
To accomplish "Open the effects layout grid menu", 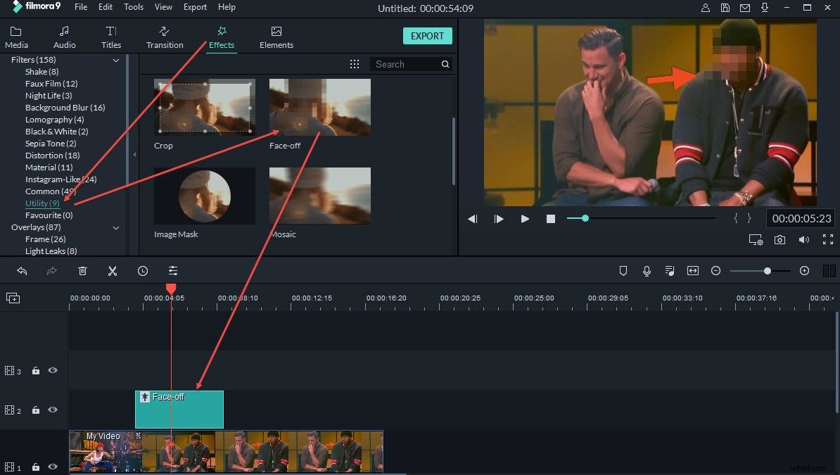I will click(355, 63).
